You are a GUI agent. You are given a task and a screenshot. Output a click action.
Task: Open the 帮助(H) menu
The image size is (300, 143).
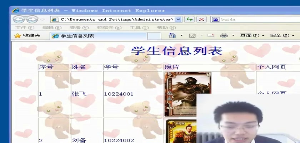click(x=166, y=28)
